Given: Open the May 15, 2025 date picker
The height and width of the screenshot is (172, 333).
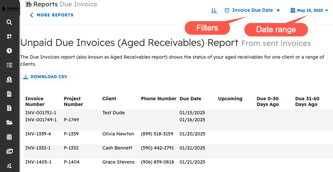Looking at the screenshot, I should (309, 10).
